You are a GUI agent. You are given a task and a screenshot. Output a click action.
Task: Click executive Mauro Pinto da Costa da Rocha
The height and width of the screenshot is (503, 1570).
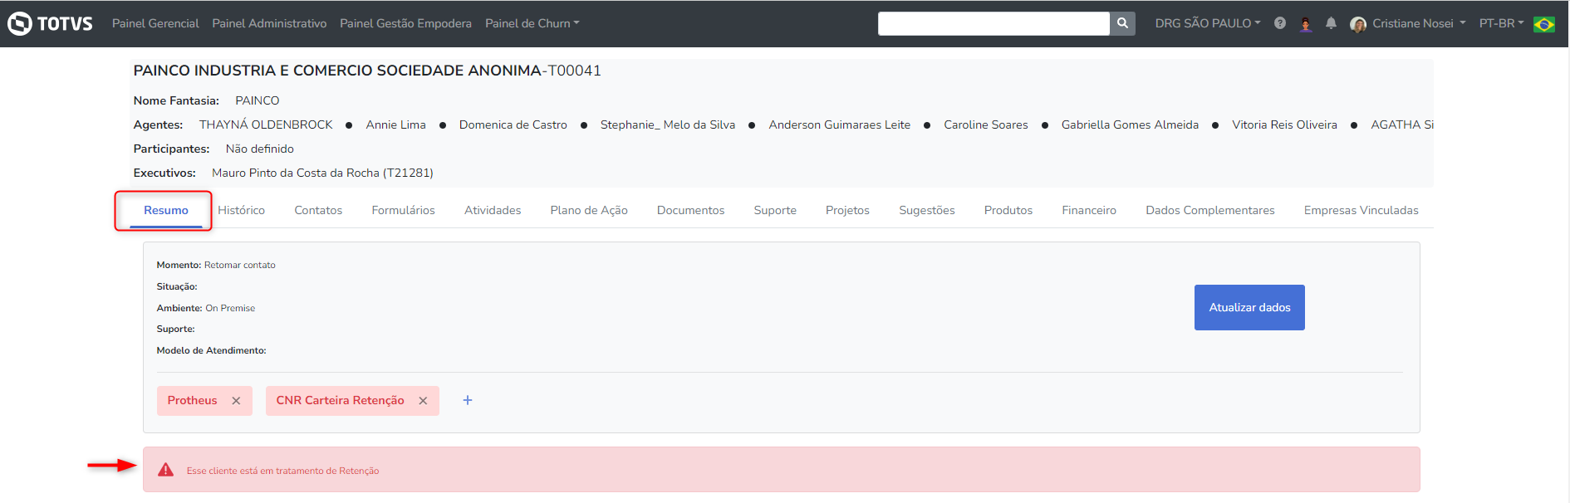click(322, 173)
